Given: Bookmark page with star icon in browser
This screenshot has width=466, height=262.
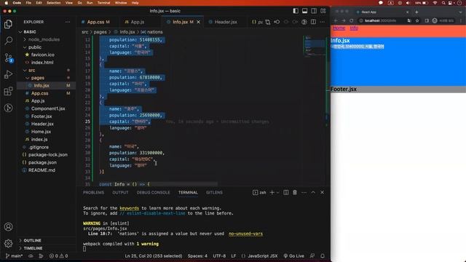Looking at the screenshot, I should tap(417, 21).
